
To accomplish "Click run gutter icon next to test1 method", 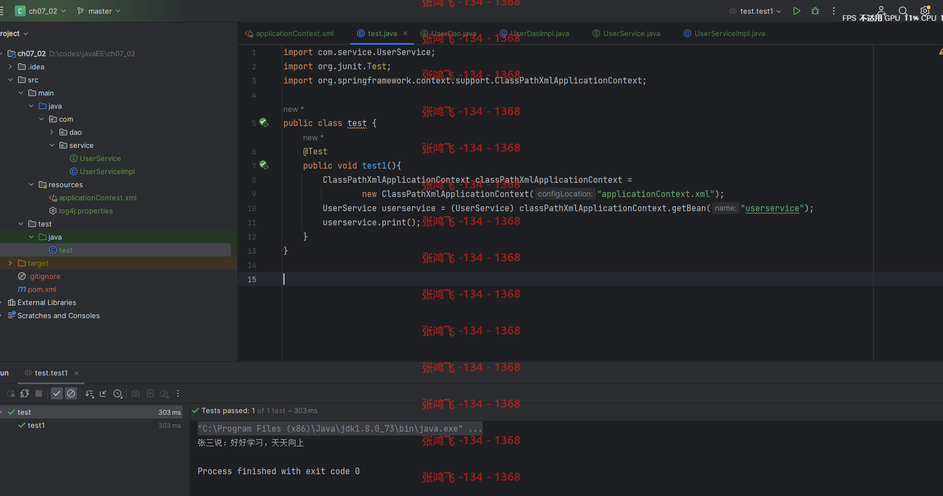I will click(264, 165).
